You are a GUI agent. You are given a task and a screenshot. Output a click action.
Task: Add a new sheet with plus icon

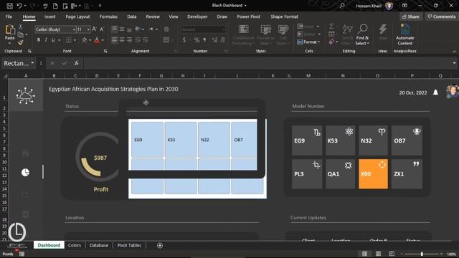[x=160, y=245]
